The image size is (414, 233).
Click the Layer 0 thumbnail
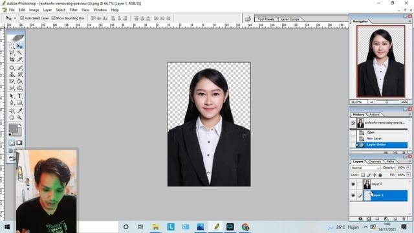coord(367,184)
